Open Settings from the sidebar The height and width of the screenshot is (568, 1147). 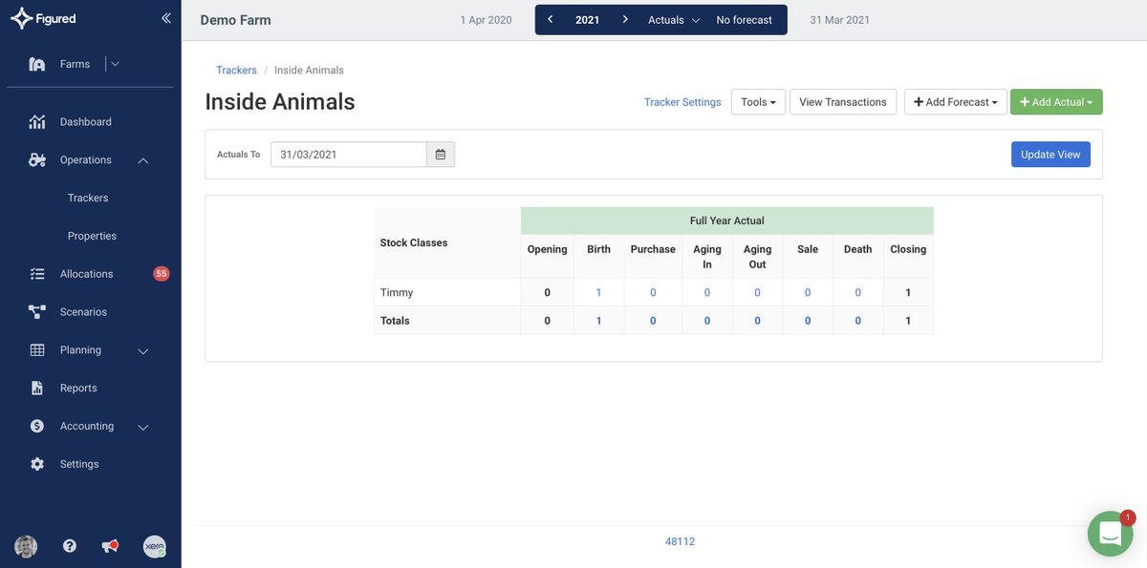(x=79, y=464)
